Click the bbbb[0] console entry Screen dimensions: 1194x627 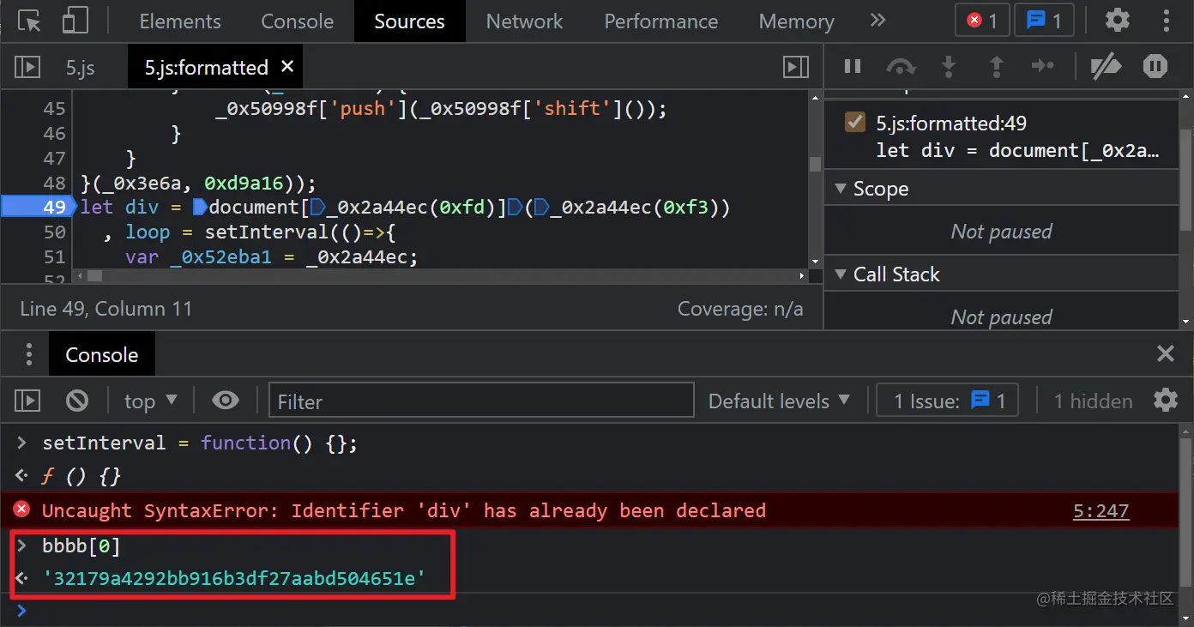[x=81, y=546]
